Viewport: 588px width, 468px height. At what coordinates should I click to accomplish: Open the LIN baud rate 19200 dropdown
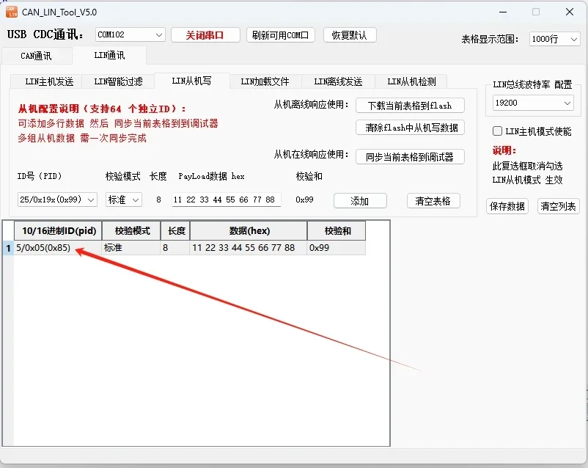(x=532, y=103)
